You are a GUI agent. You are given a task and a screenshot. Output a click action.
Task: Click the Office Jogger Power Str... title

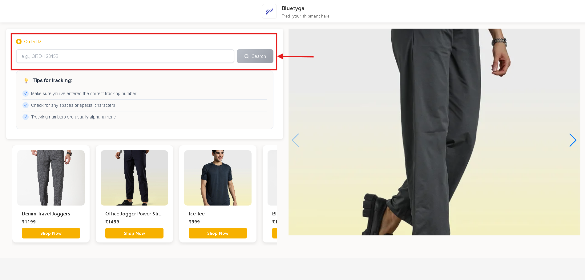[134, 214]
